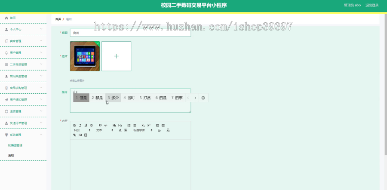Open the 退货管理 menu item
The width and height of the screenshot is (387, 190).
(23, 111)
